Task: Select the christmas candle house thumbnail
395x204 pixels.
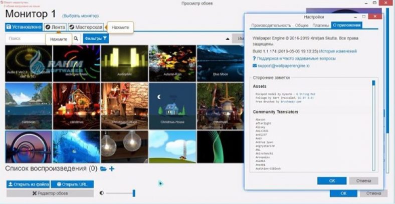Action: [x=77, y=106]
